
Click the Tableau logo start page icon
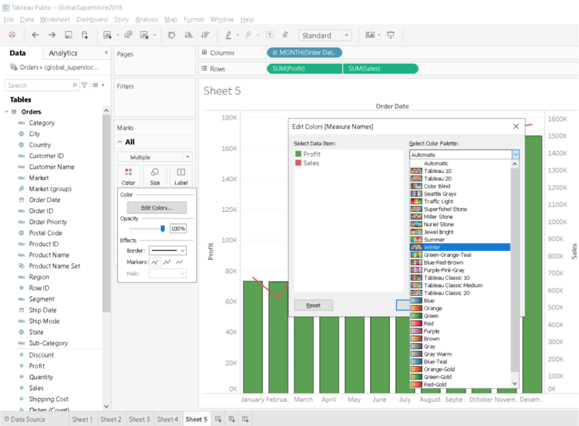click(12, 35)
